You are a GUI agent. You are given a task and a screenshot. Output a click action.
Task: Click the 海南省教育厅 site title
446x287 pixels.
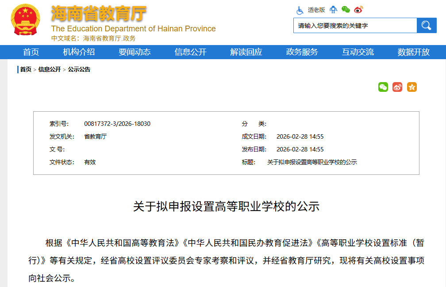click(x=98, y=13)
